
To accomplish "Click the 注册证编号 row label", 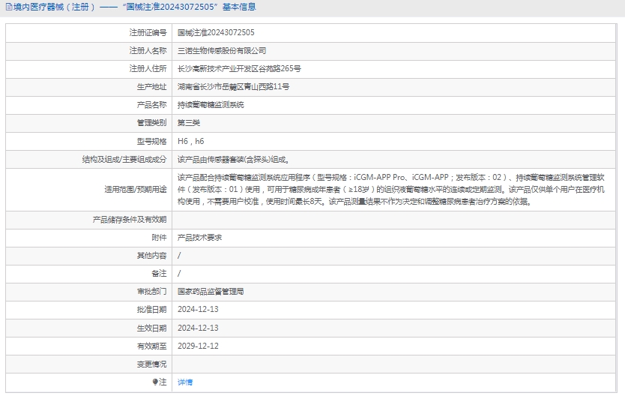I will pos(148,33).
